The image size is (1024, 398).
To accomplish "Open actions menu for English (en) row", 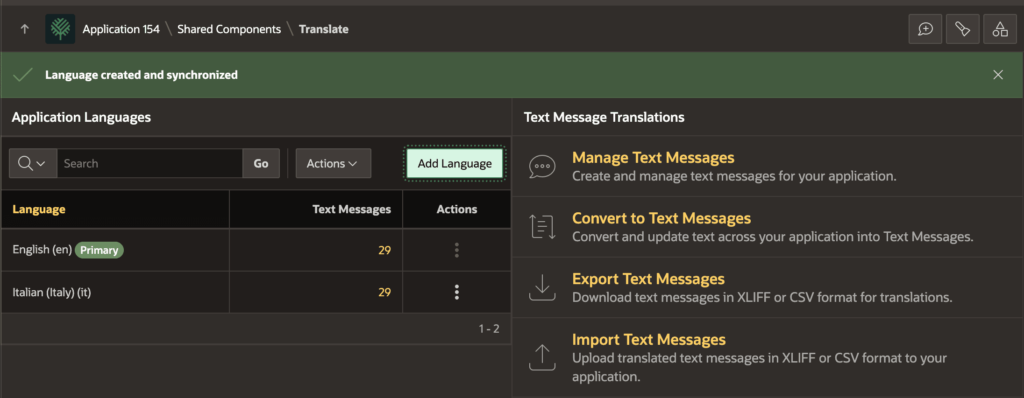I will (456, 250).
